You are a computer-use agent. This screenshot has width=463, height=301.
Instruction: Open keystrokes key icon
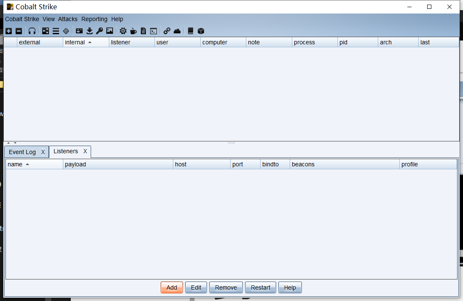pyautogui.click(x=100, y=31)
